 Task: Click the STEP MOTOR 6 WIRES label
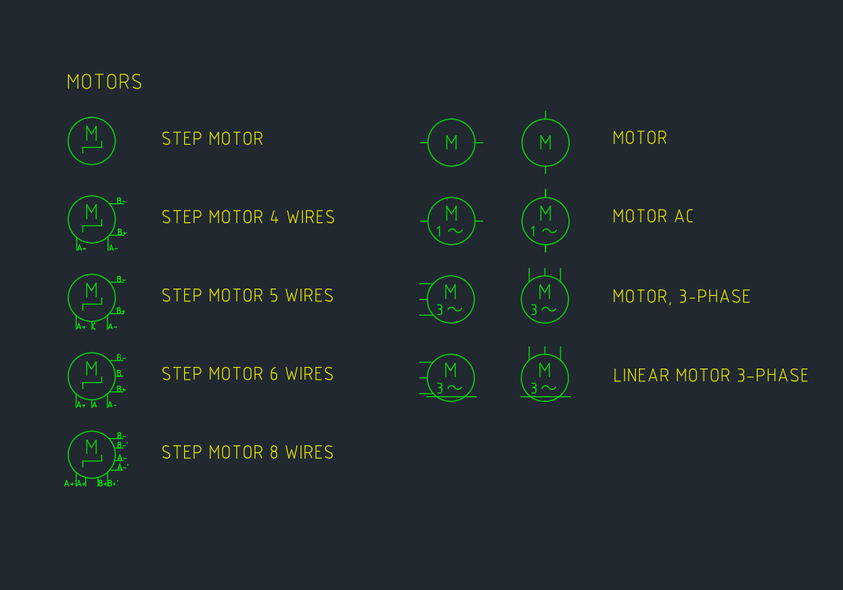(248, 374)
